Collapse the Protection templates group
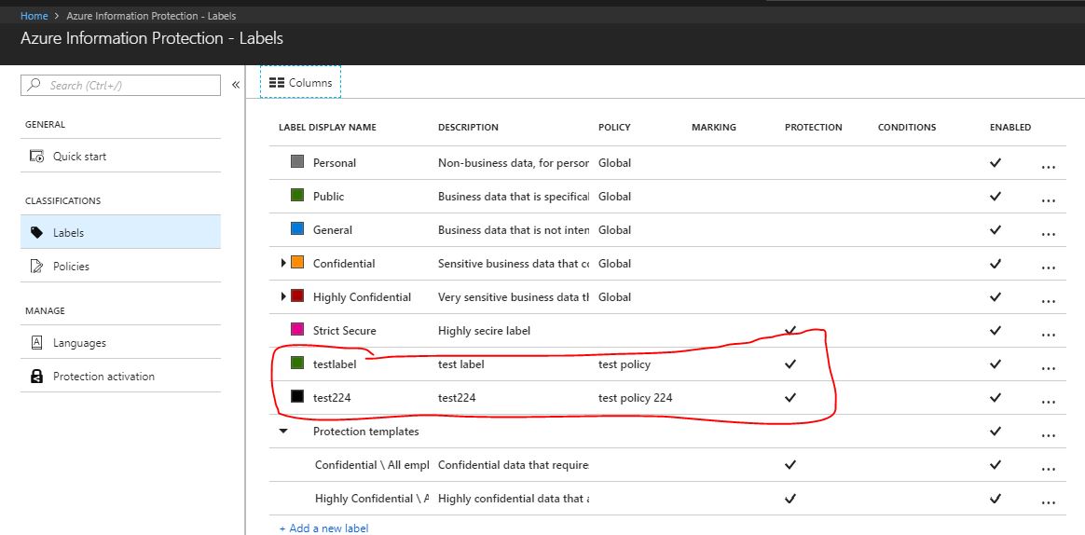 (283, 431)
